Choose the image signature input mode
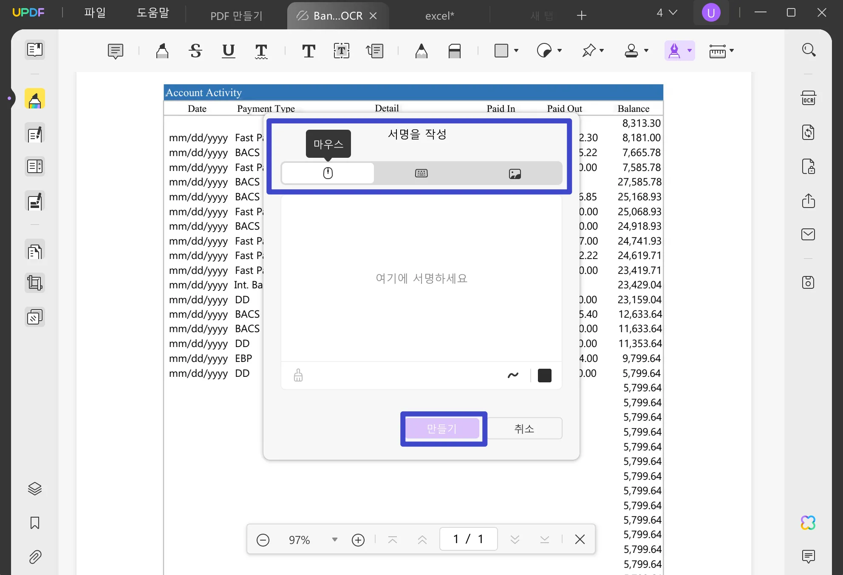This screenshot has height=575, width=843. (515, 173)
